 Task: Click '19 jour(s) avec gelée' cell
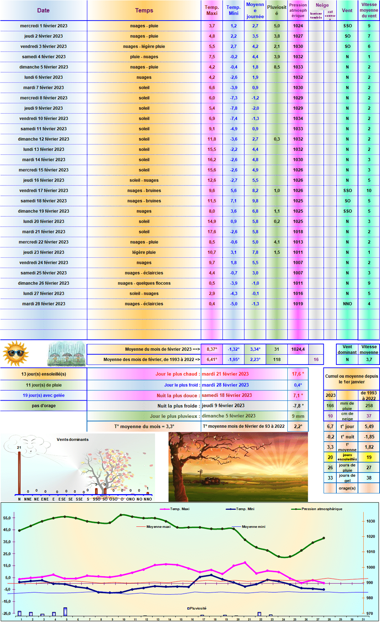coord(44,395)
